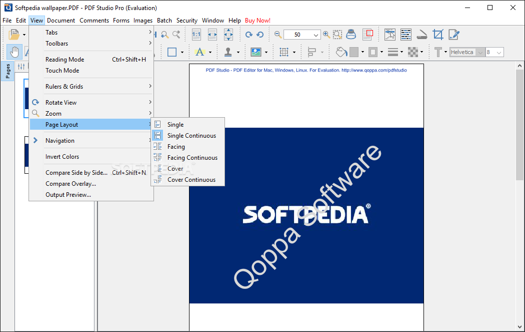This screenshot has width=525, height=332.
Task: Select Single page layout
Action: click(188, 124)
